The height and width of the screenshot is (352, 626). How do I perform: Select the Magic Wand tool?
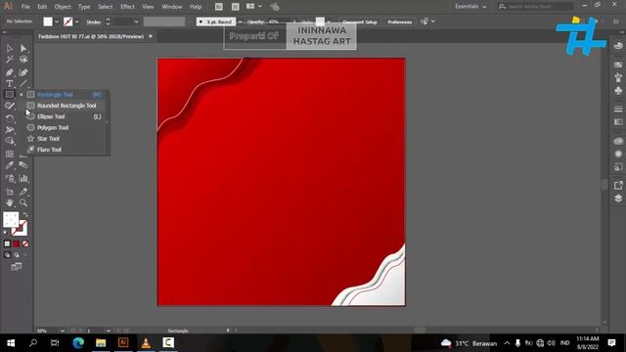click(9, 60)
